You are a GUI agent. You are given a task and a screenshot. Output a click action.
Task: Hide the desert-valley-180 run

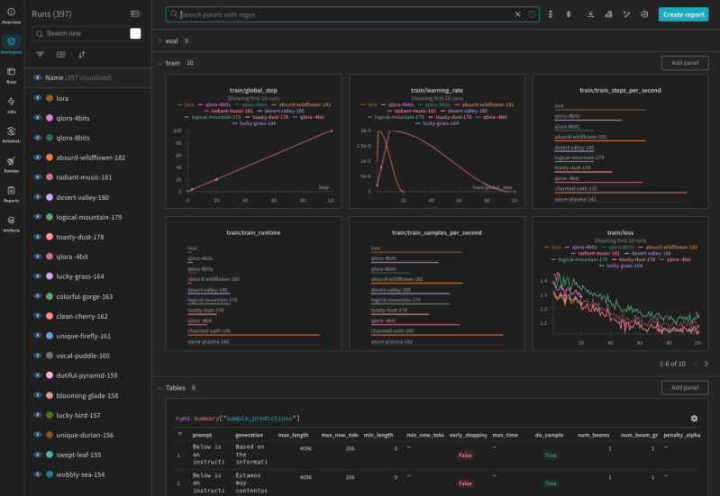click(38, 197)
